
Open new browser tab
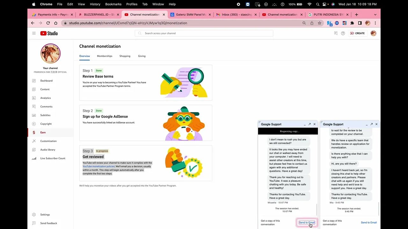(x=356, y=14)
